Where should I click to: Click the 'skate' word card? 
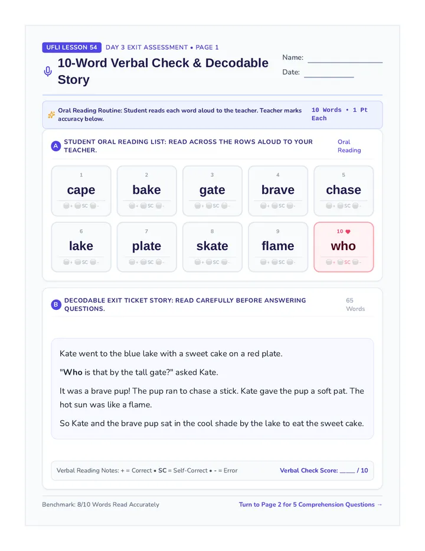[212, 247]
